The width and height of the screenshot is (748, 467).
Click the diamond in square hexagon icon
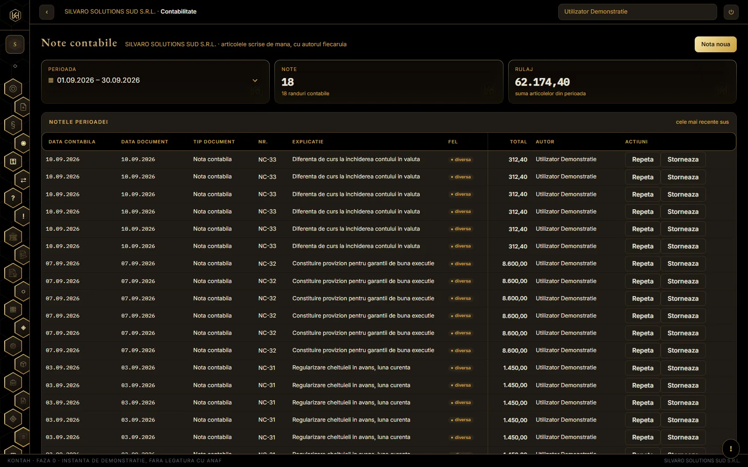[x=13, y=419]
